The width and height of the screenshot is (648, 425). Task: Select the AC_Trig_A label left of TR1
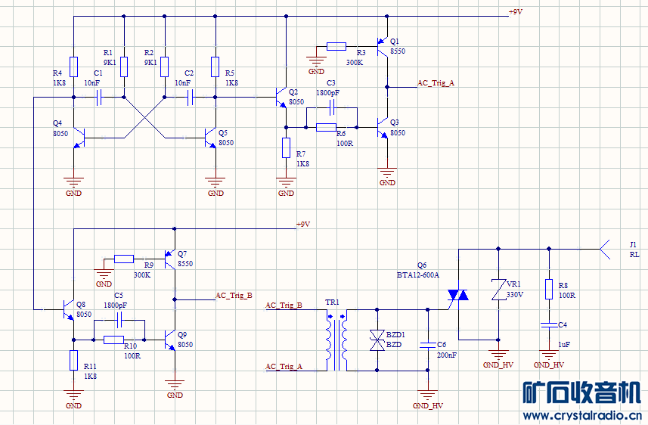[284, 367]
